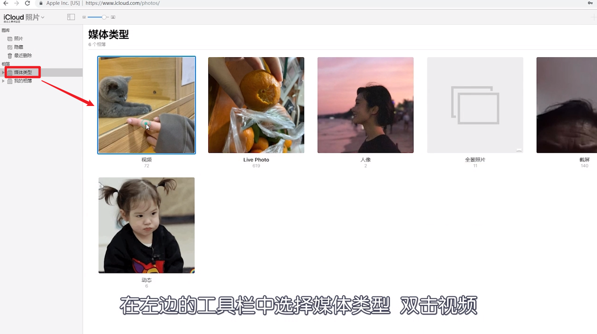Reload the iCloud page
The width and height of the screenshot is (597, 334).
27,3
